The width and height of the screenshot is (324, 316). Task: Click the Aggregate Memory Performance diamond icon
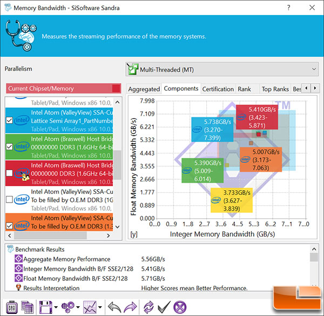pyautogui.click(x=18, y=259)
